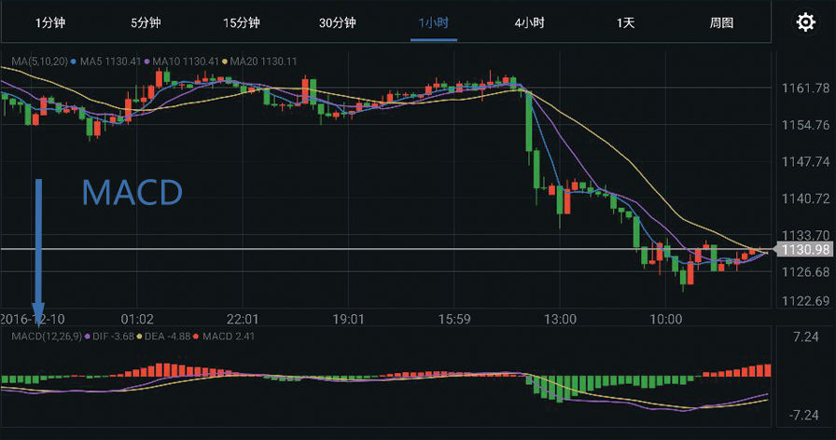Click the MACD(12,26,9) indicator label
The image size is (836, 440).
[x=46, y=336]
